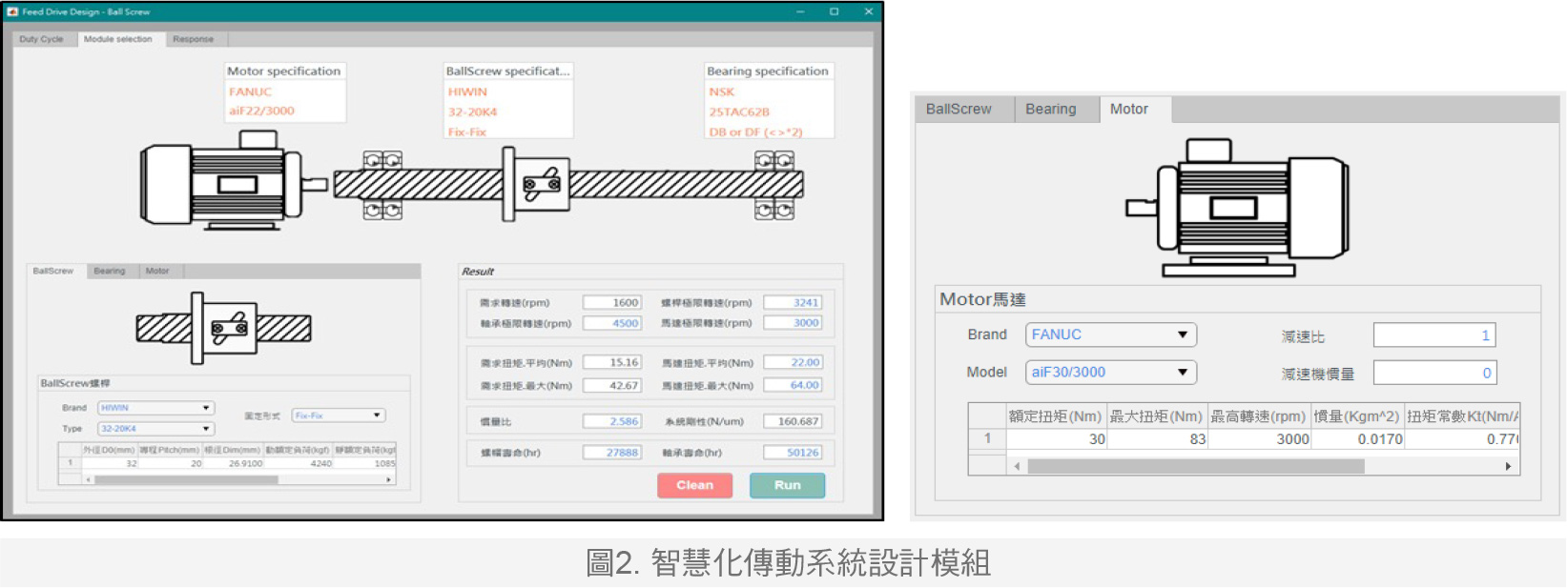Screen dimensions: 1567x588
Task: Open the Response tab
Action: click(x=193, y=39)
